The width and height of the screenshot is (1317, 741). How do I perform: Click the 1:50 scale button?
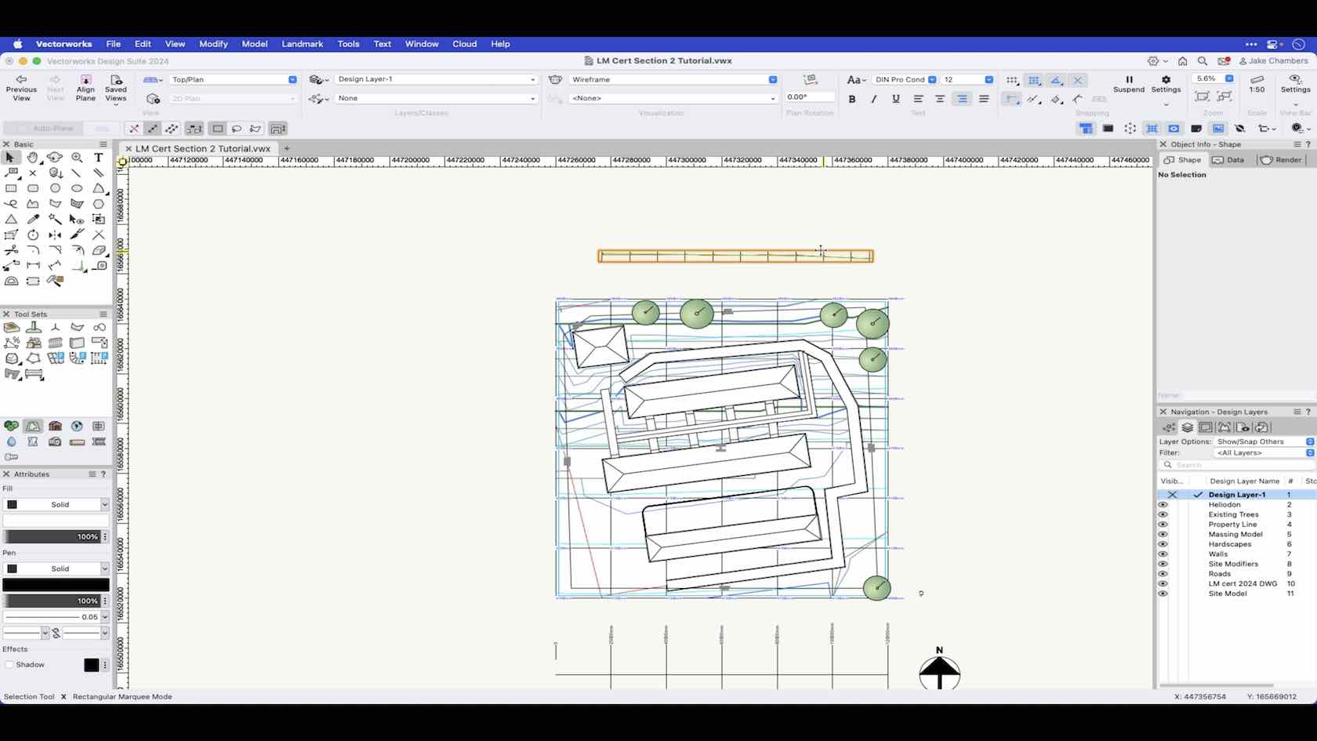pyautogui.click(x=1257, y=84)
